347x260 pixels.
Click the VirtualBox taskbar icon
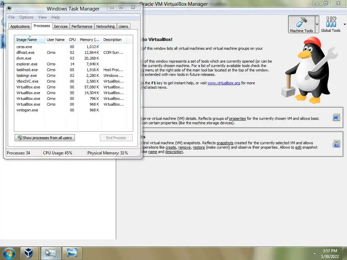29,253
